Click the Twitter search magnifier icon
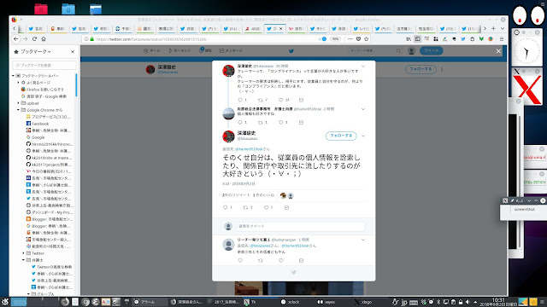 click(398, 51)
